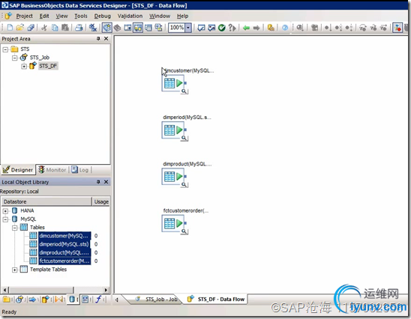Click the 100% zoom value field
The width and height of the screenshot is (411, 319).
(x=177, y=28)
